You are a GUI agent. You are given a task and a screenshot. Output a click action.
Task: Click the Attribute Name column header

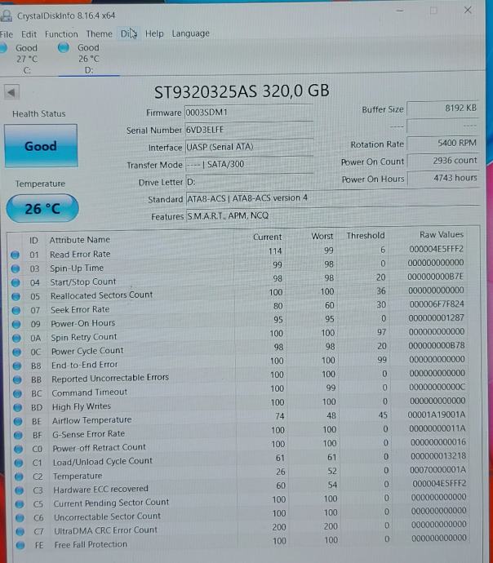[80, 240]
